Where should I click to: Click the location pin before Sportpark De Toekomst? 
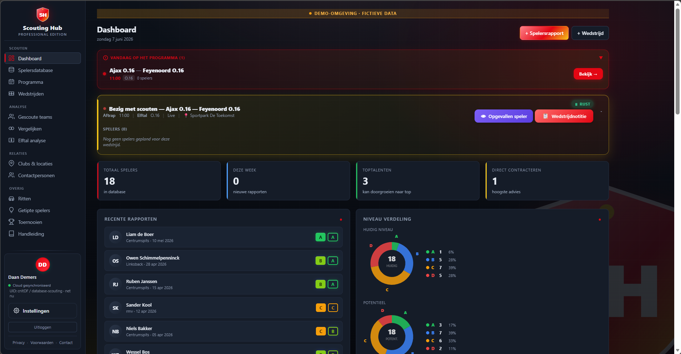(x=186, y=116)
